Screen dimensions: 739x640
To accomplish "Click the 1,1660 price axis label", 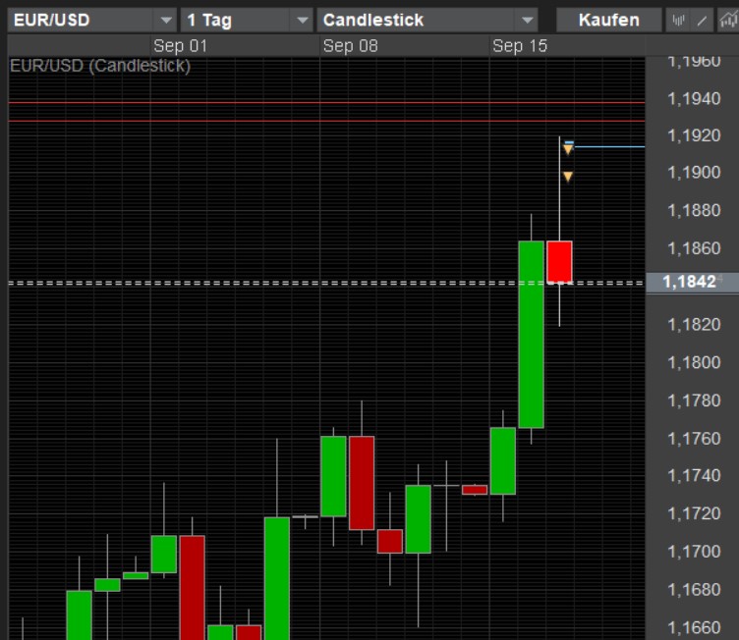I will tap(694, 628).
